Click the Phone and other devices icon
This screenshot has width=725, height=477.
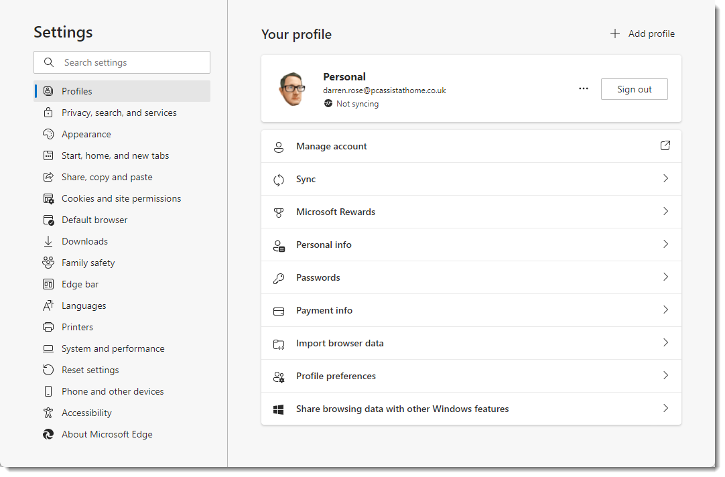(x=48, y=391)
